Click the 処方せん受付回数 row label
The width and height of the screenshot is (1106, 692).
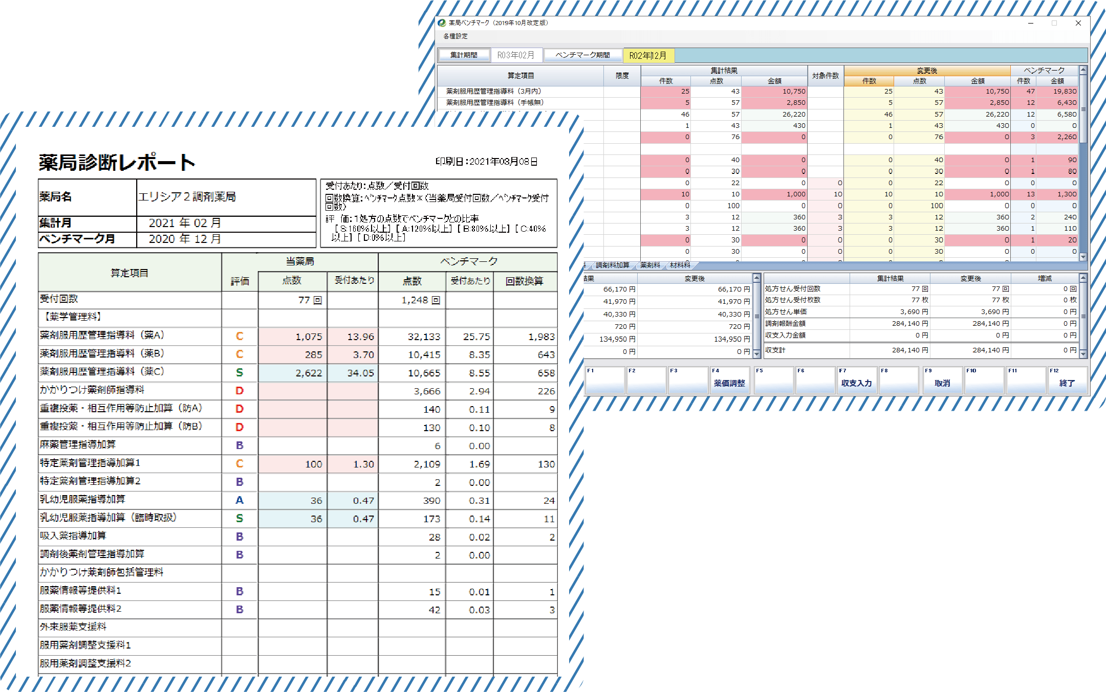(792, 289)
